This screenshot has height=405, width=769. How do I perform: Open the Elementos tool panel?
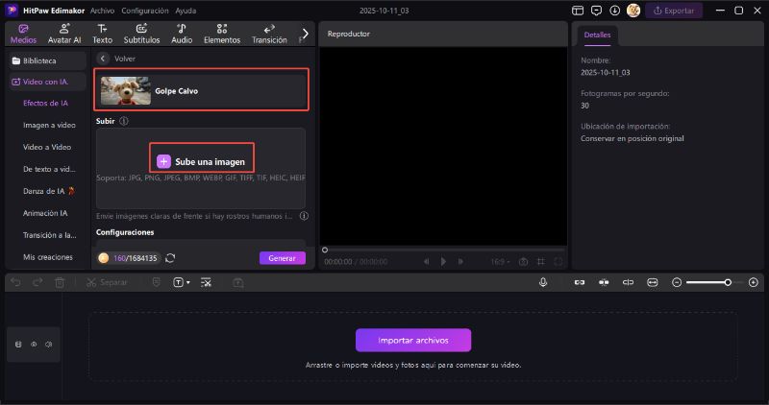coord(222,35)
